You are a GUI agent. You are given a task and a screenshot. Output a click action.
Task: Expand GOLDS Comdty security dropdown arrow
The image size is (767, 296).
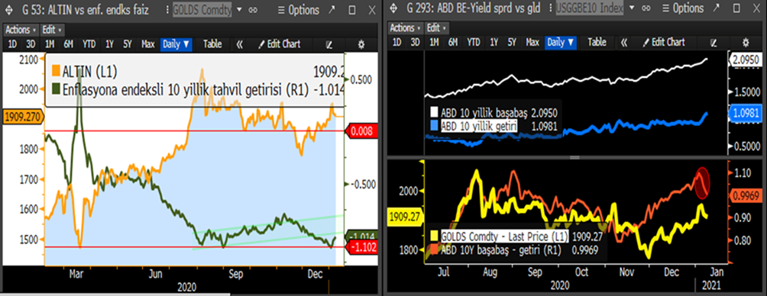(x=238, y=10)
